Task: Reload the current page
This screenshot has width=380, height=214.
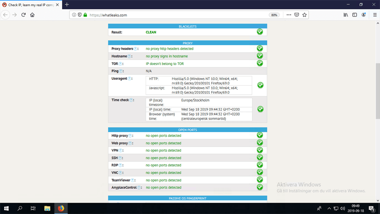Action: point(24,15)
